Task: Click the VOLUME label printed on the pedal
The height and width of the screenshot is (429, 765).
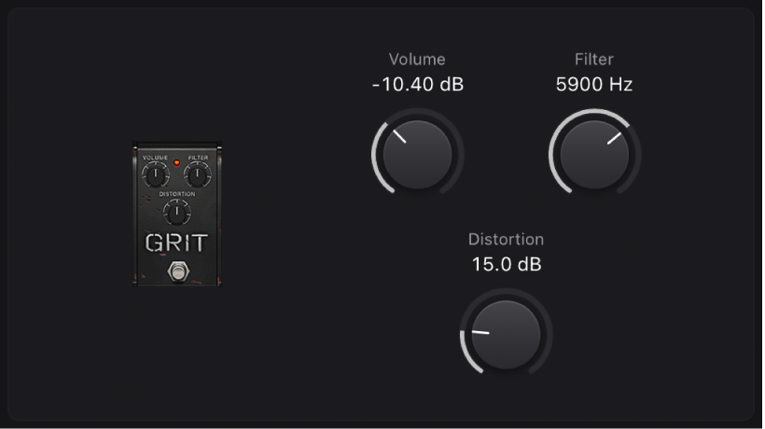Action: click(x=155, y=159)
